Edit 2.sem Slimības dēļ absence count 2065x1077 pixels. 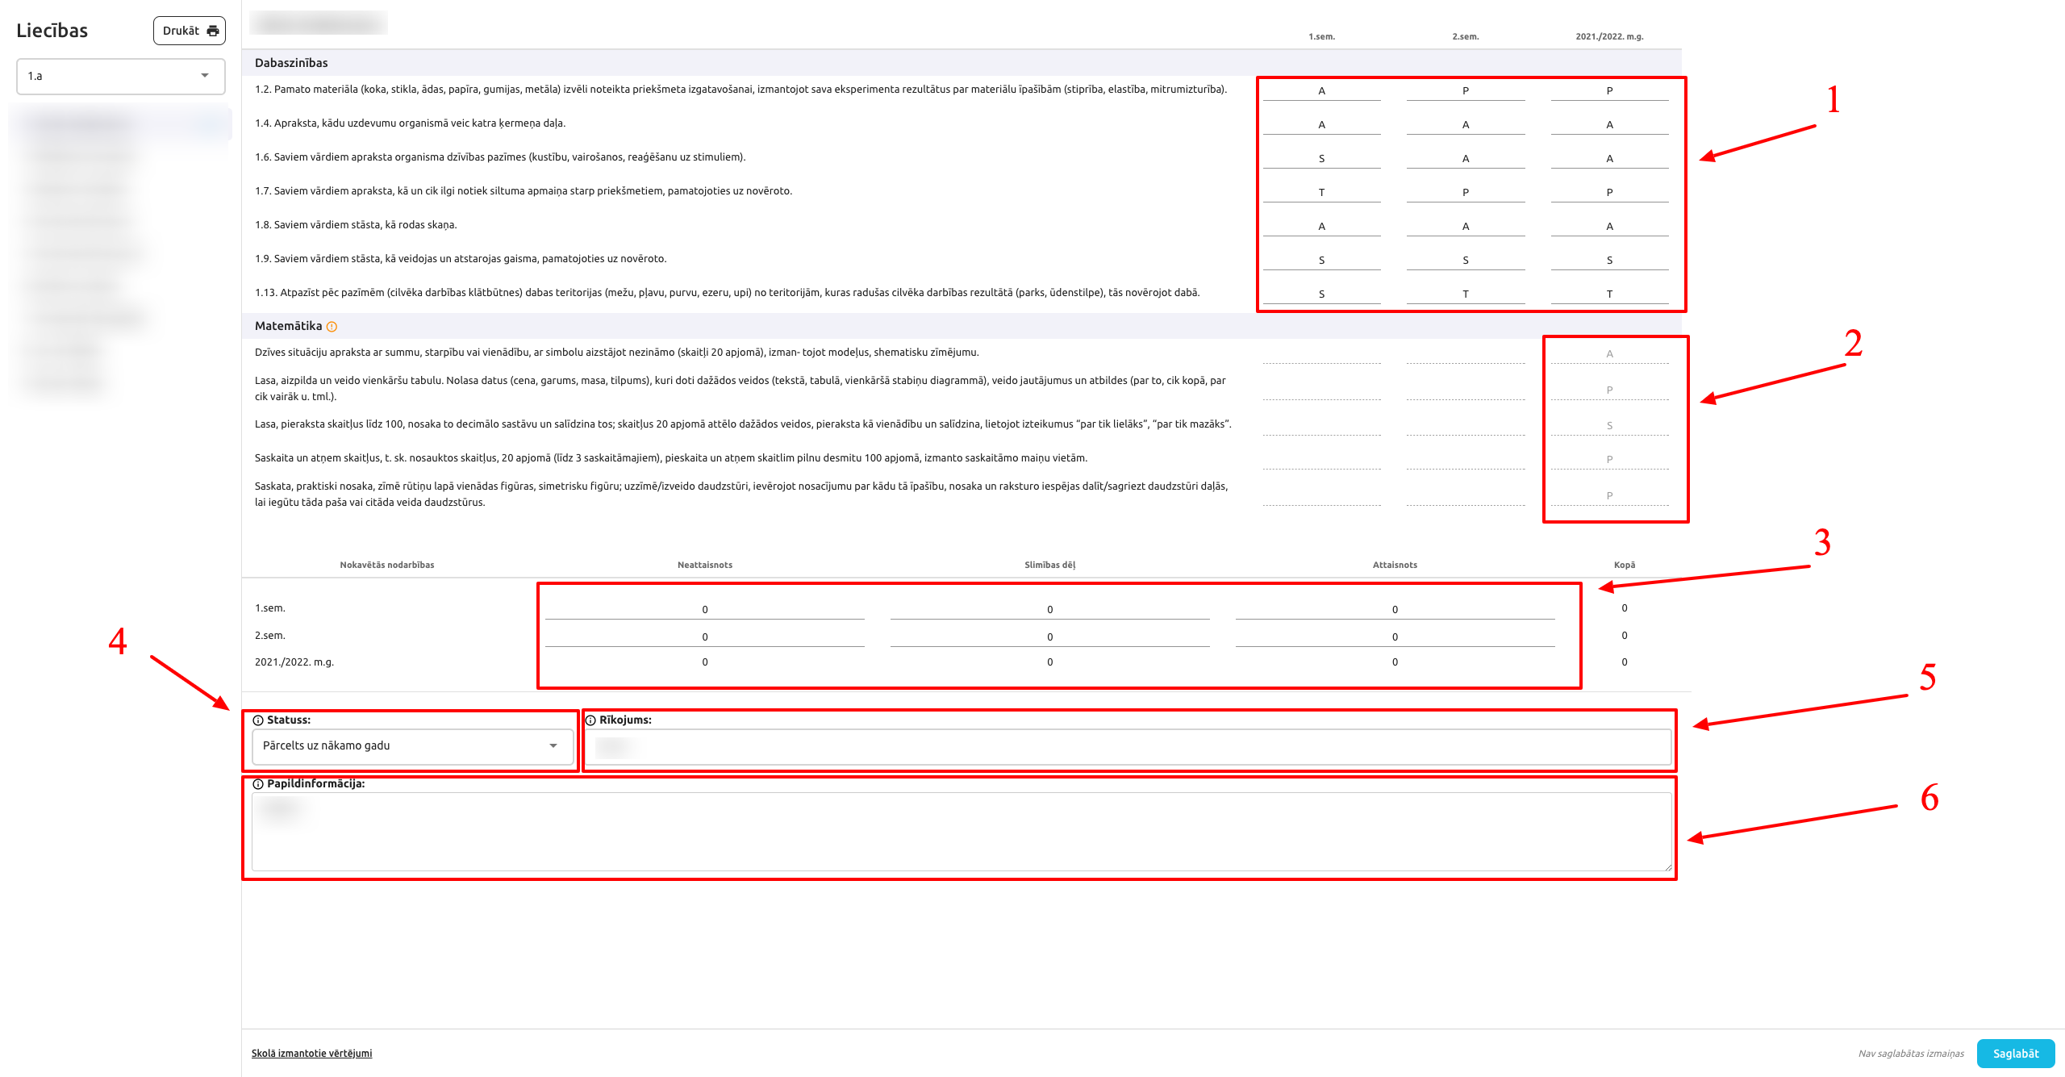pos(1049,637)
